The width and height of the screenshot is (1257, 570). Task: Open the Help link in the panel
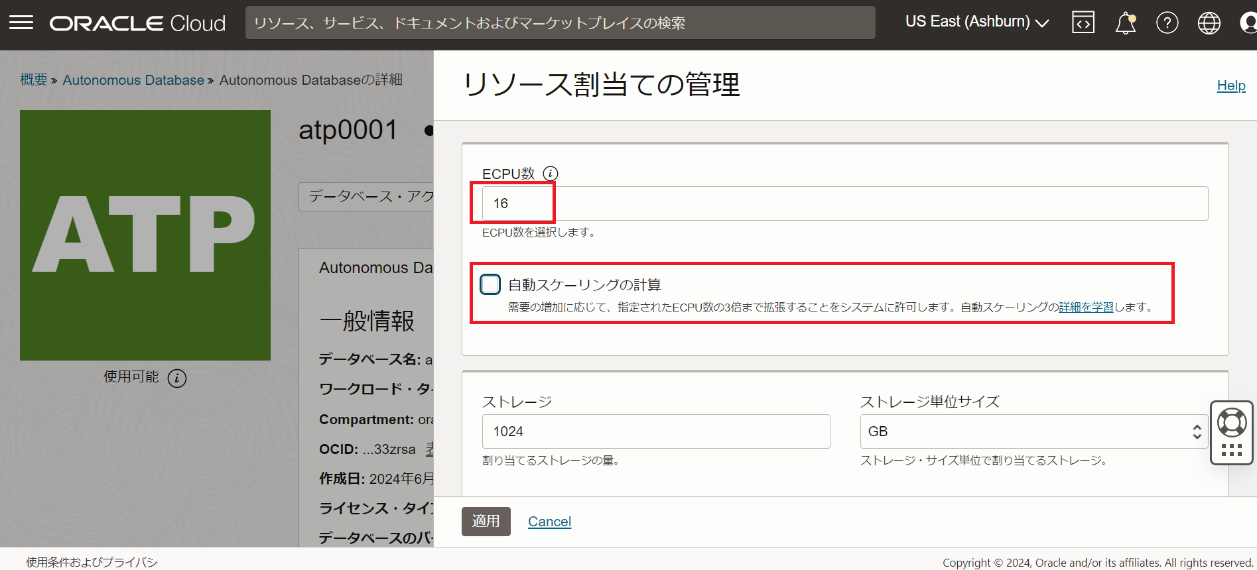[1230, 85]
